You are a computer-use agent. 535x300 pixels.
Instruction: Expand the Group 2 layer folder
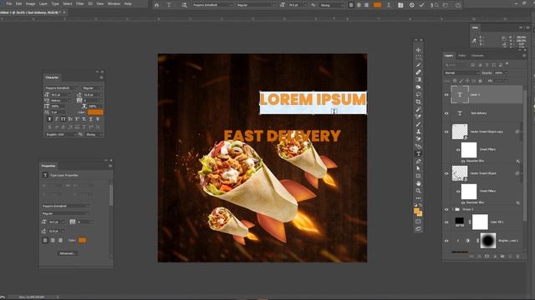point(453,209)
